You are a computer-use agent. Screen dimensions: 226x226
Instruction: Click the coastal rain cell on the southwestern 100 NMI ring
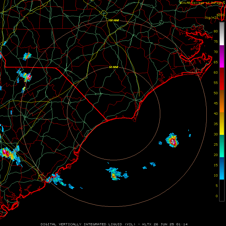pyautogui.click(x=56, y=180)
